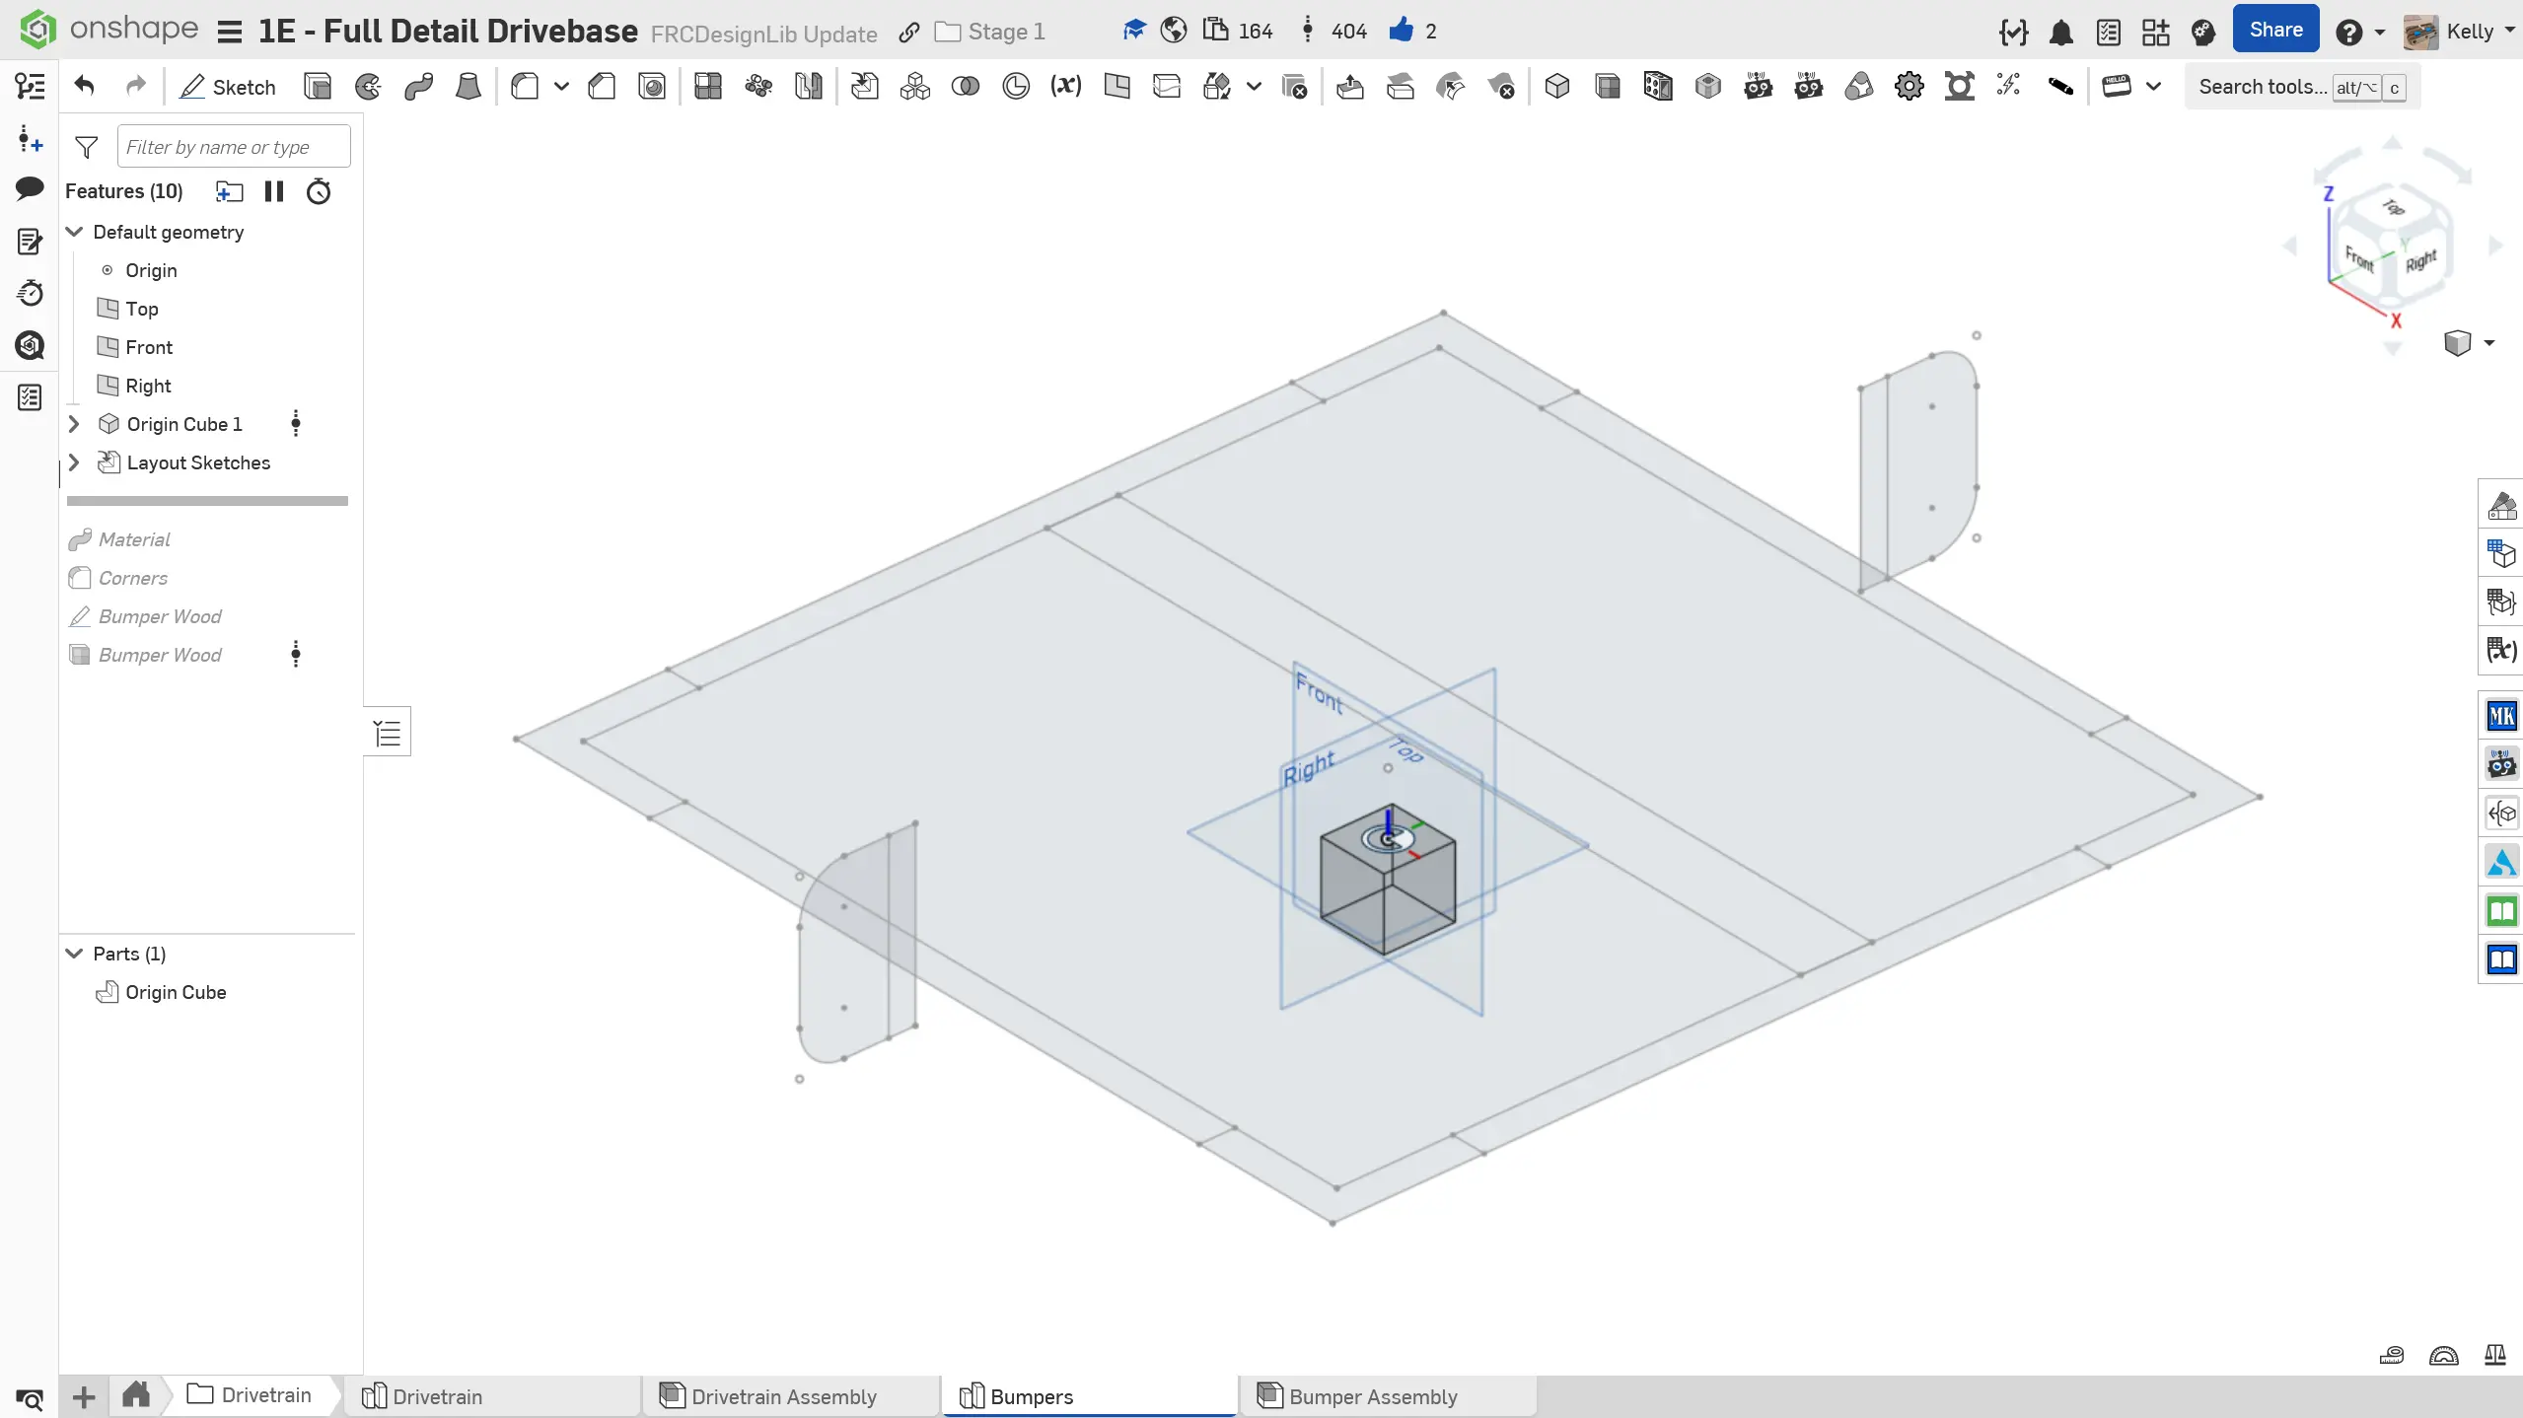The image size is (2523, 1418).
Task: Toggle the feature list panel collapse handle
Action: [388, 733]
